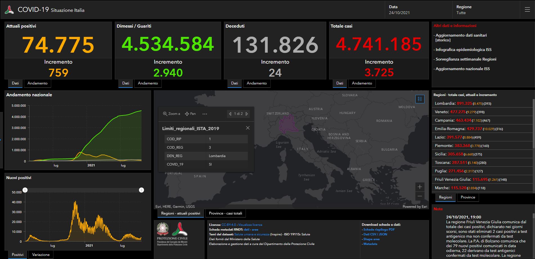Open popup more options ellipsis

[x=205, y=114]
